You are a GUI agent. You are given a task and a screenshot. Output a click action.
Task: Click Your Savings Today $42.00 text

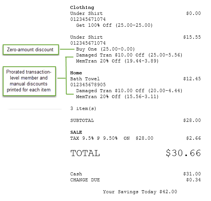(x=140, y=192)
